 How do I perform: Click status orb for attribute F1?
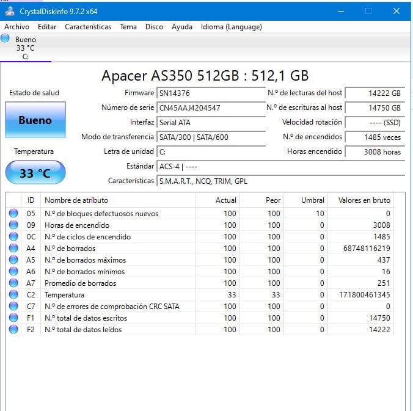click(13, 318)
